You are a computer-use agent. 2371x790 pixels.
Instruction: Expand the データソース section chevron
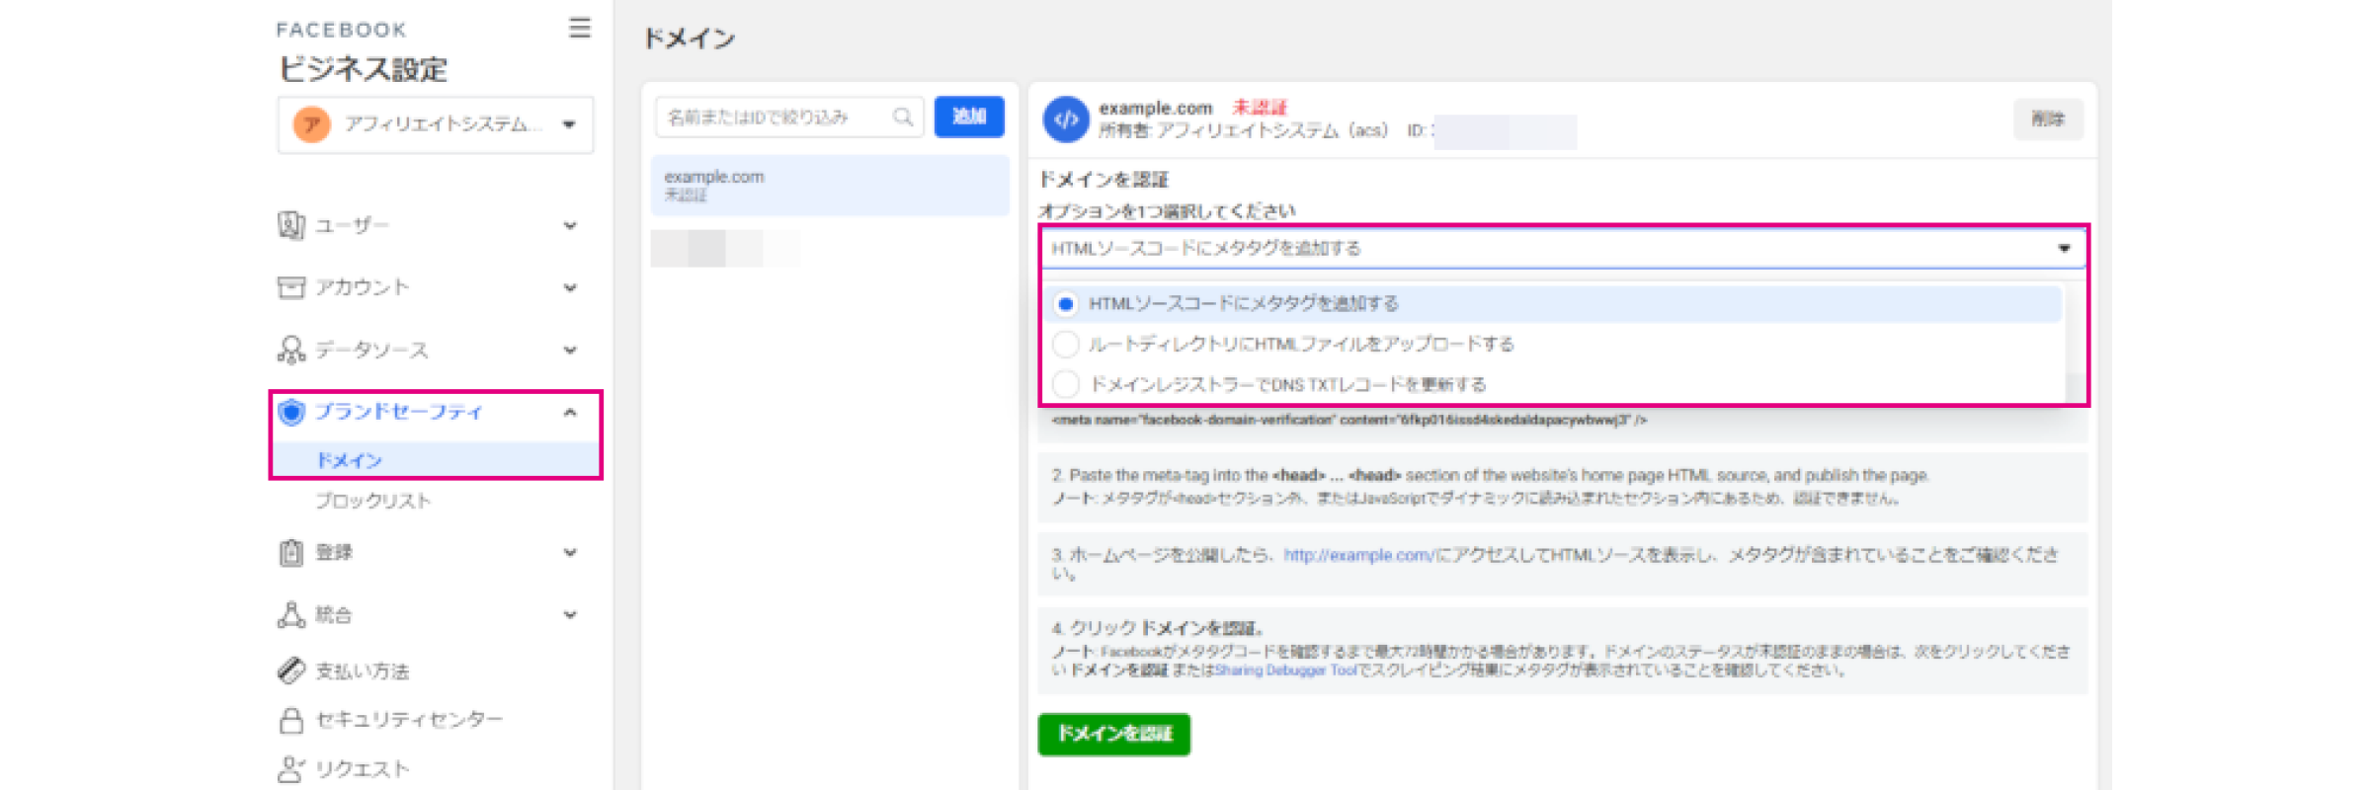[570, 350]
